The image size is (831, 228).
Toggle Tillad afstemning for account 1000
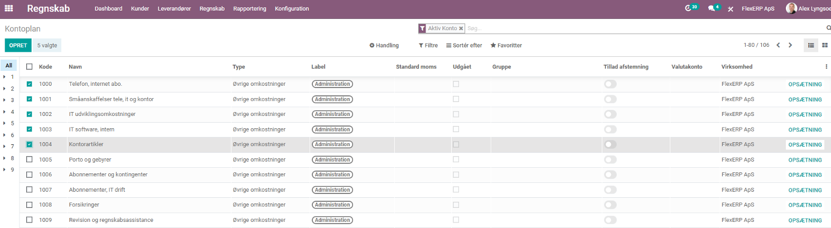pyautogui.click(x=610, y=84)
